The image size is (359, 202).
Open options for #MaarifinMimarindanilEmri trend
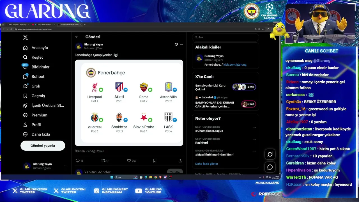[254, 151]
